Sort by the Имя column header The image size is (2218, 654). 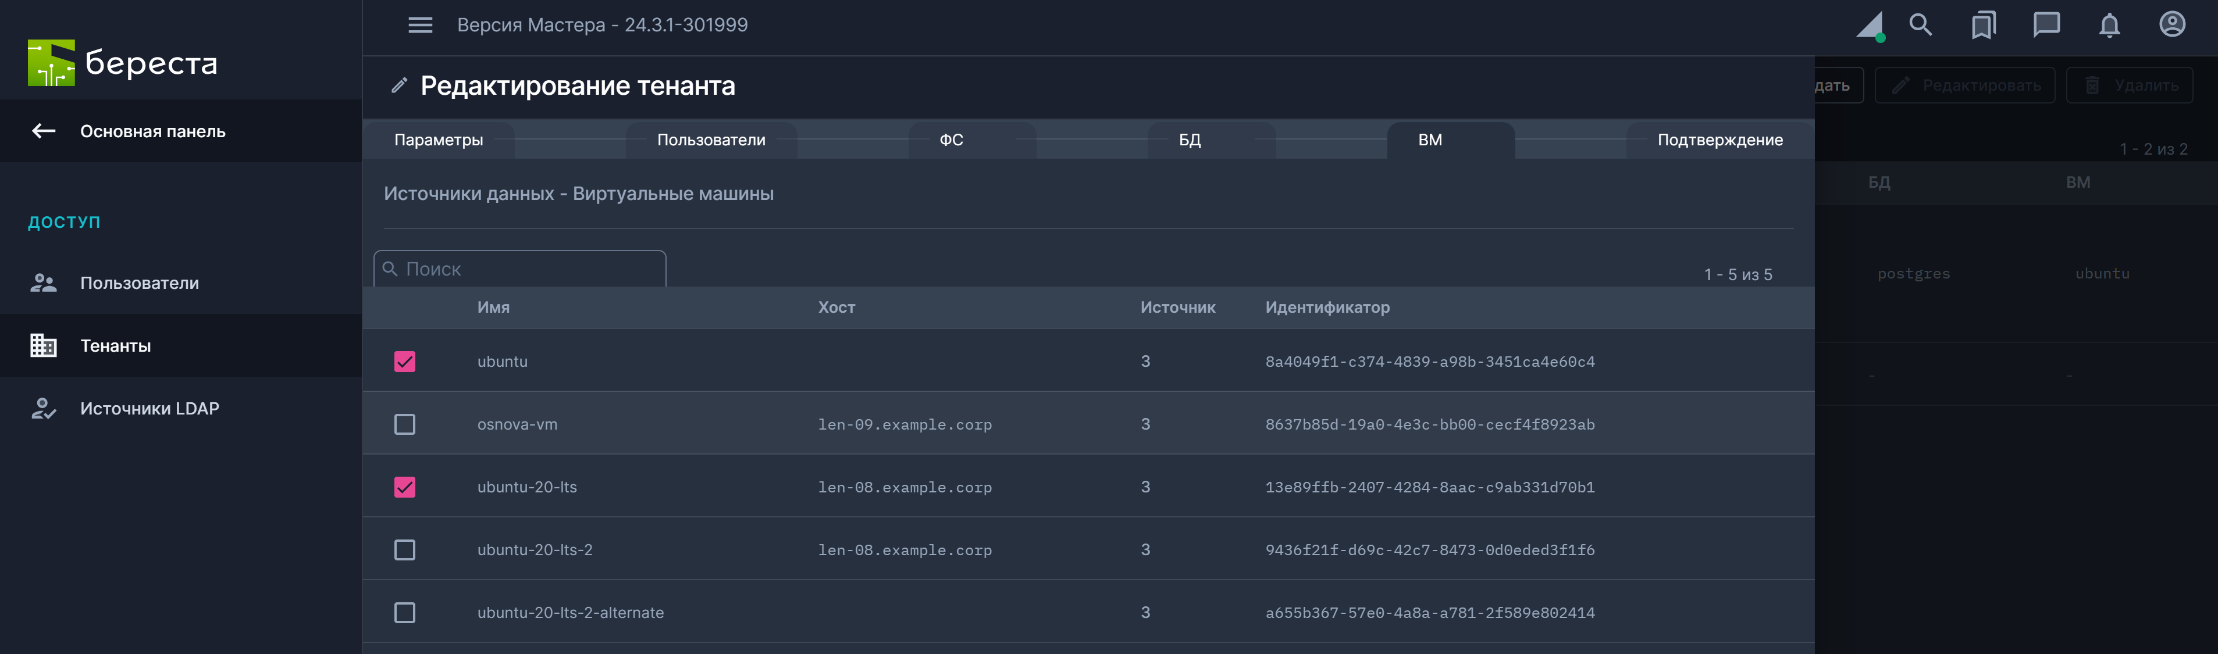coord(493,307)
